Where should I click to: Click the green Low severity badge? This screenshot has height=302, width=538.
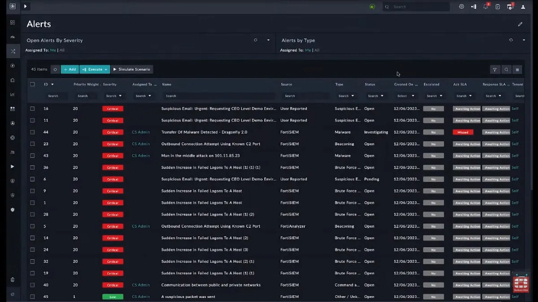click(113, 297)
